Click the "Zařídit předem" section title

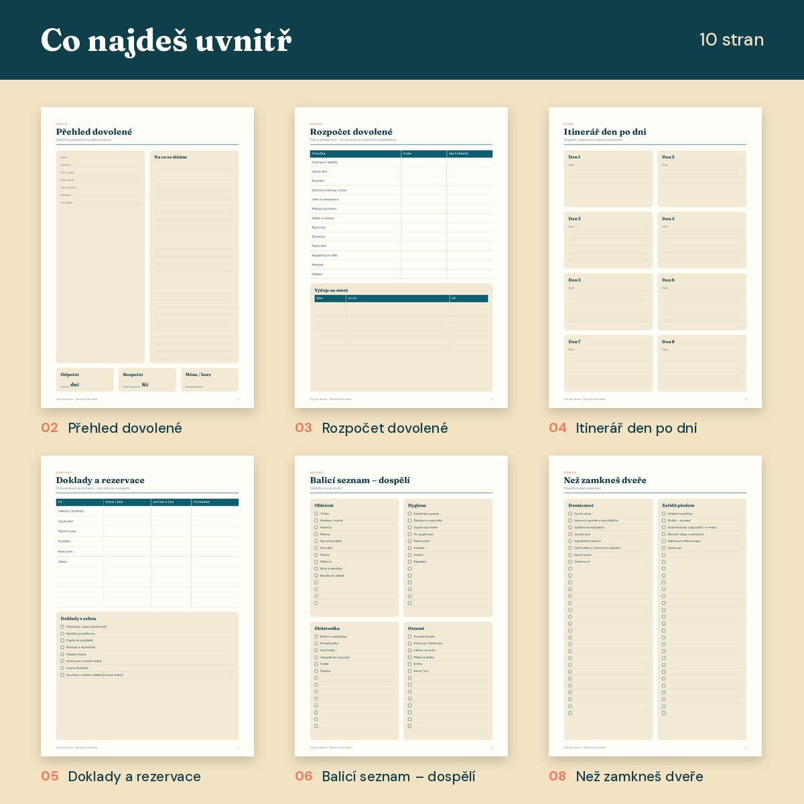(678, 506)
